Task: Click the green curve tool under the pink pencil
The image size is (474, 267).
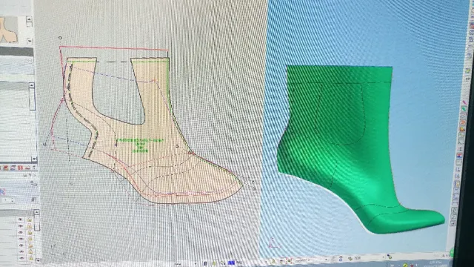Action: pos(464,109)
